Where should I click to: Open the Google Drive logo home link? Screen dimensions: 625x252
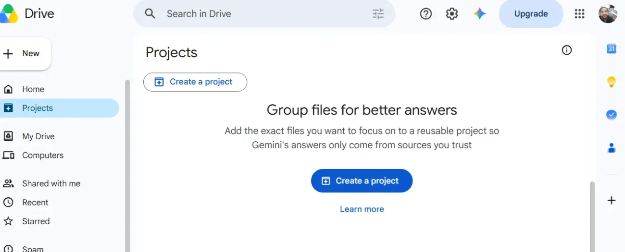click(x=27, y=13)
